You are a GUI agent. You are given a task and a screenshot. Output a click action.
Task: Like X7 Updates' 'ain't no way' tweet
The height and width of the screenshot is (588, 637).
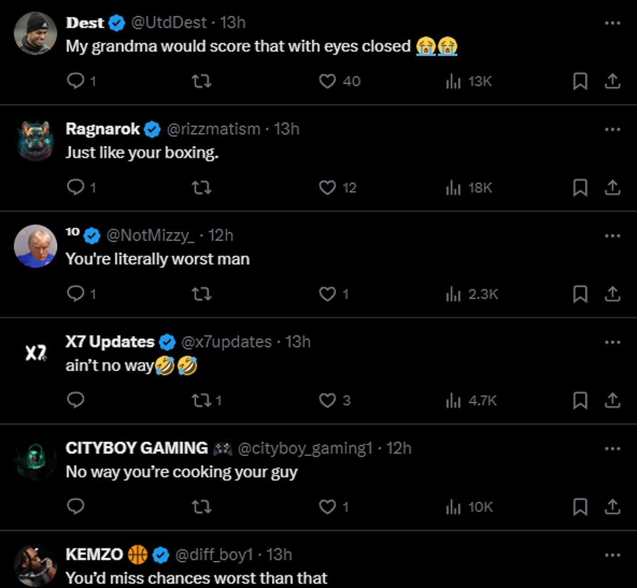[x=328, y=400]
